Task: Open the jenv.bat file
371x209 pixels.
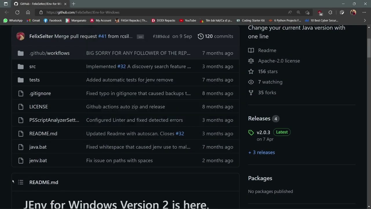Action: pyautogui.click(x=38, y=160)
